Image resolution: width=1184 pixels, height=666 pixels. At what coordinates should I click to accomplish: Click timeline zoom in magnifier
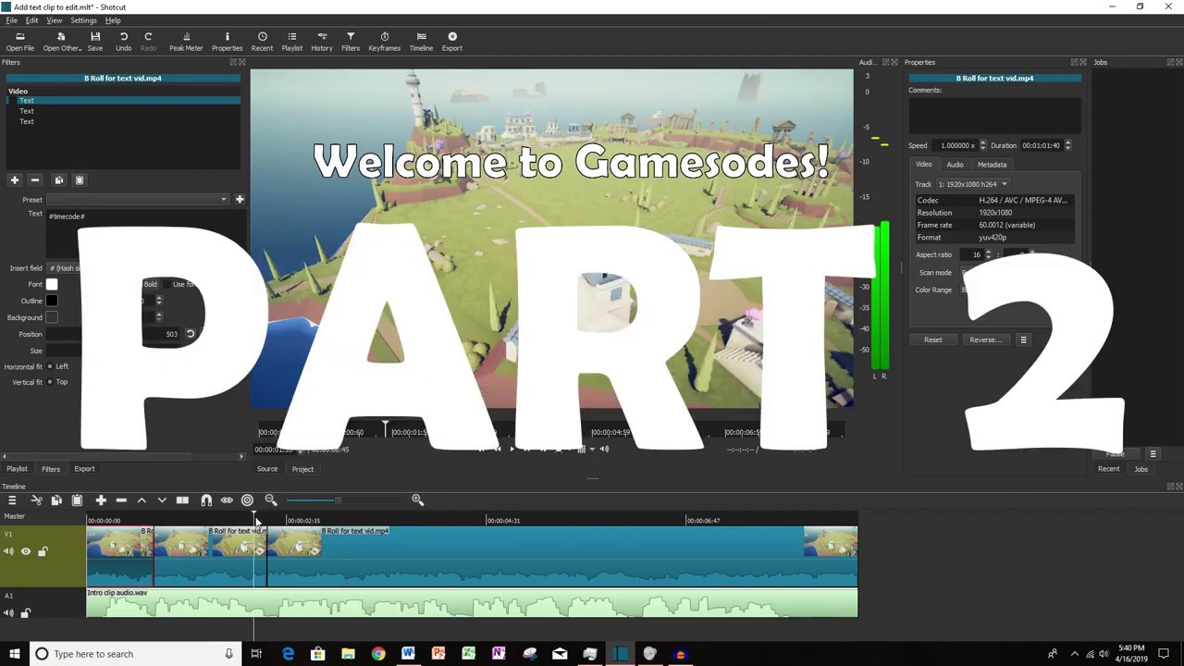click(x=417, y=500)
